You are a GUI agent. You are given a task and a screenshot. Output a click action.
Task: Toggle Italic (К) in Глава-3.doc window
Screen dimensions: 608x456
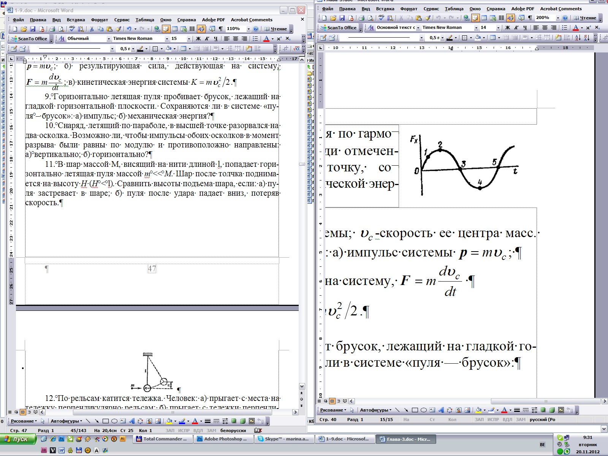[516, 28]
